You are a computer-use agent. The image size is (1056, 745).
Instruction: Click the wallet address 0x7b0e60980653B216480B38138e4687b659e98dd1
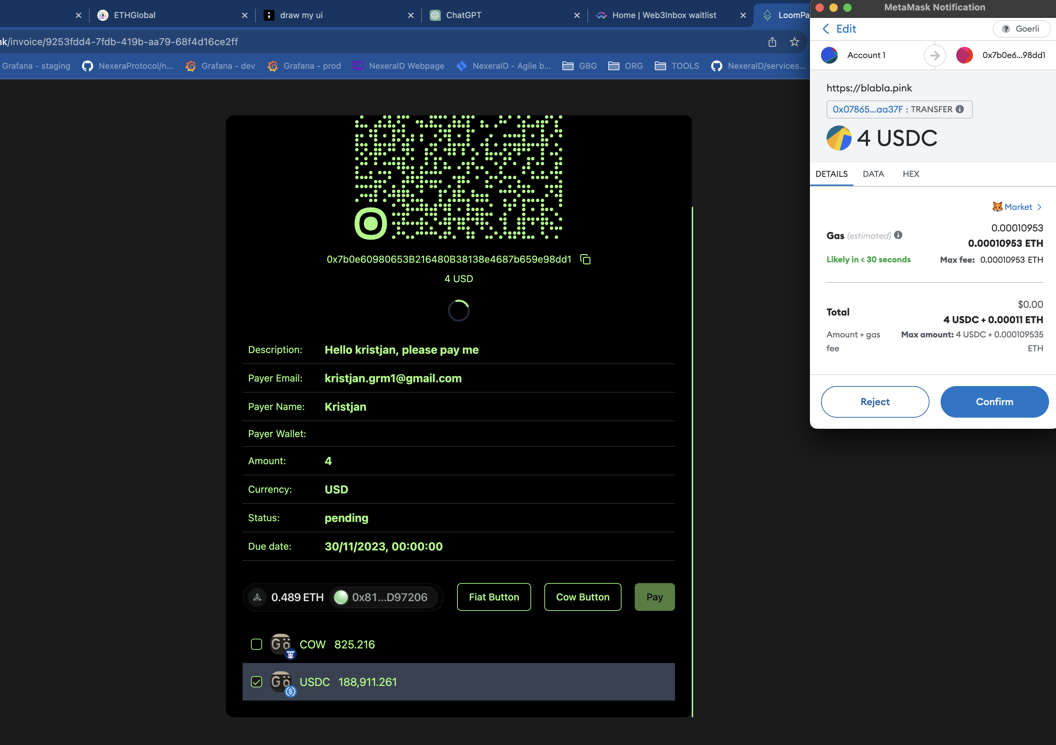tap(449, 259)
